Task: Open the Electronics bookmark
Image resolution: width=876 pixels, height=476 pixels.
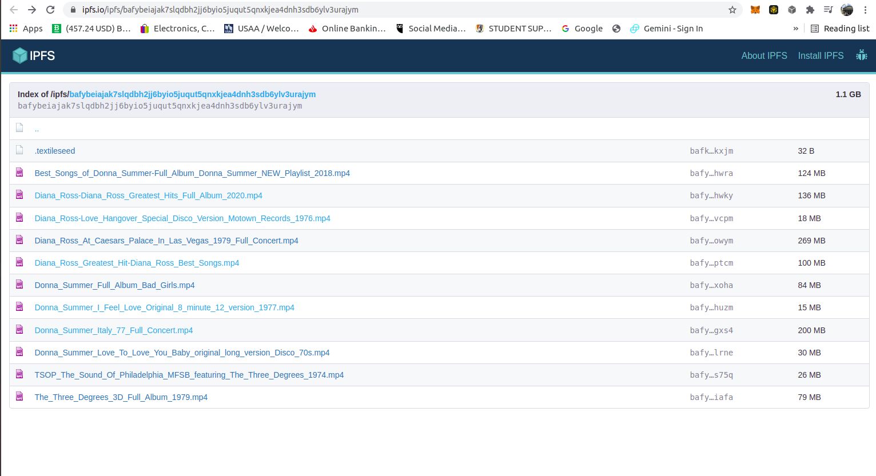Action: pyautogui.click(x=178, y=29)
